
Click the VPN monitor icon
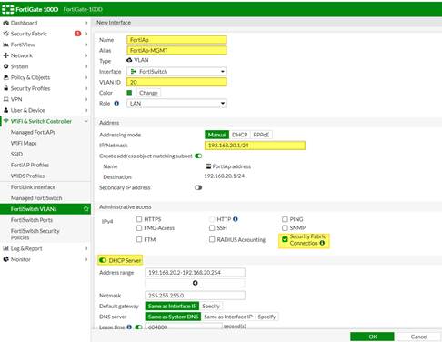click(5, 99)
